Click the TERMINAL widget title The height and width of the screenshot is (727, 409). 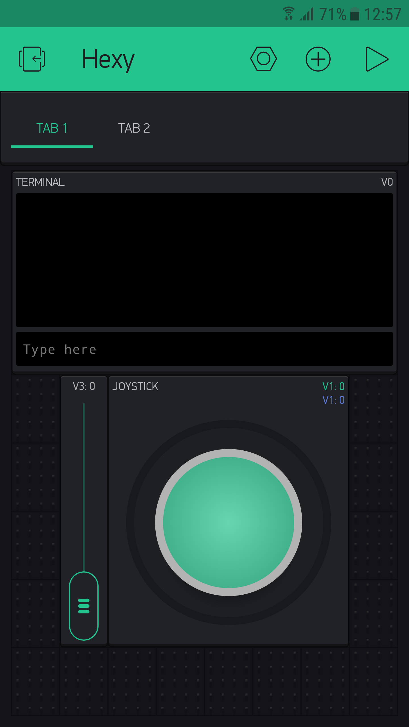point(40,182)
